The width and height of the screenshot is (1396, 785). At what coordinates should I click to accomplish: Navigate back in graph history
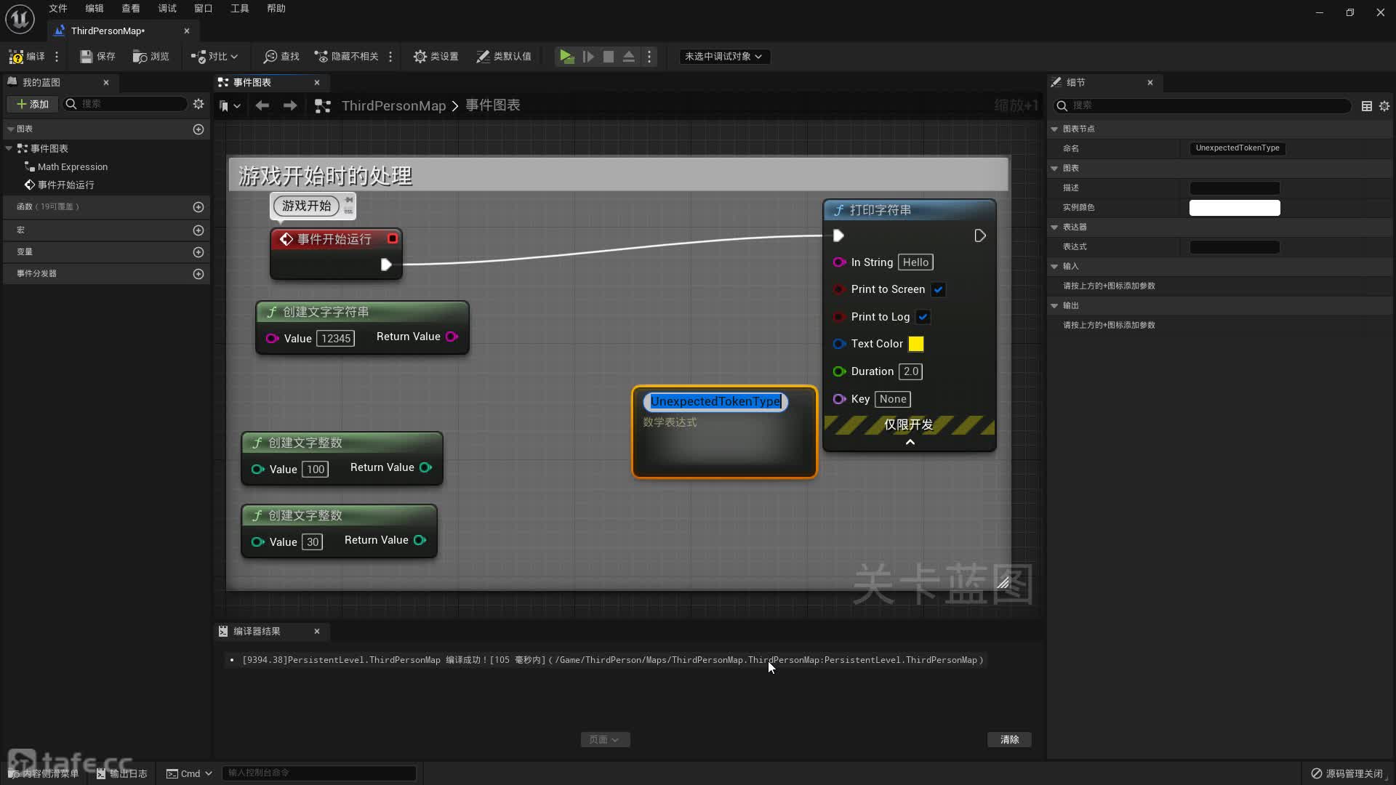(262, 106)
